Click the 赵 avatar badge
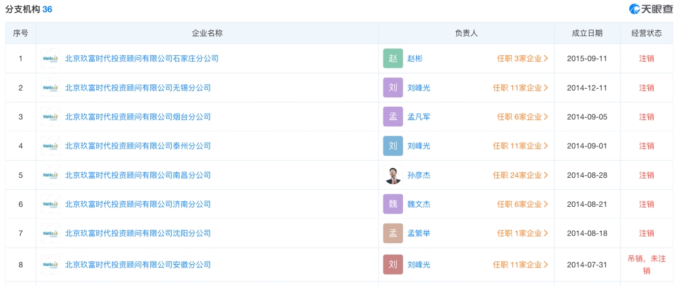 coord(393,58)
